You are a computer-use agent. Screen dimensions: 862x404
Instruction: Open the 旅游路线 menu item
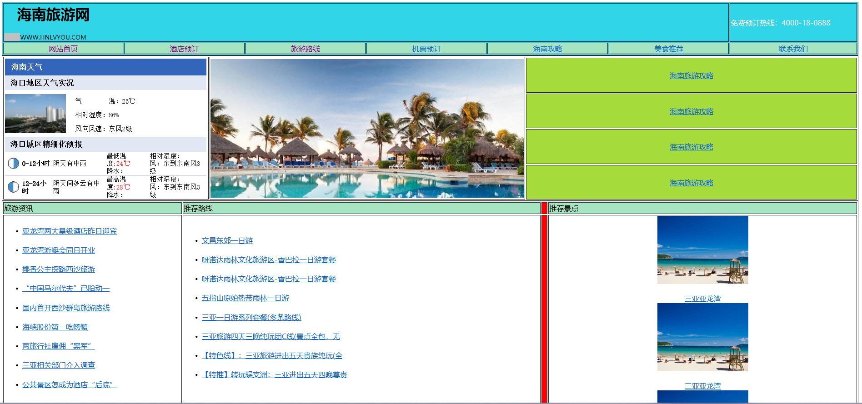pyautogui.click(x=305, y=49)
